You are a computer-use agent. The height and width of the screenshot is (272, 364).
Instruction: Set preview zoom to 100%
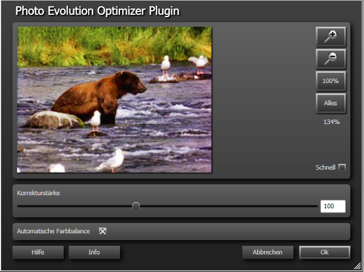click(331, 81)
